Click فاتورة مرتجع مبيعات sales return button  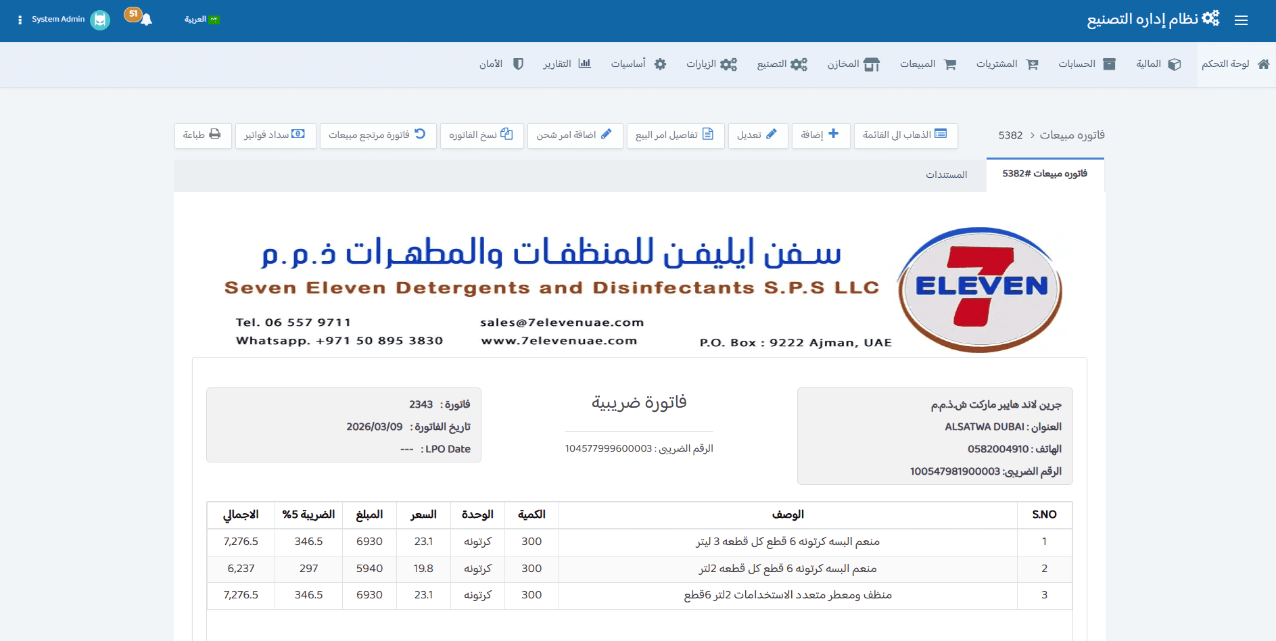(x=378, y=135)
